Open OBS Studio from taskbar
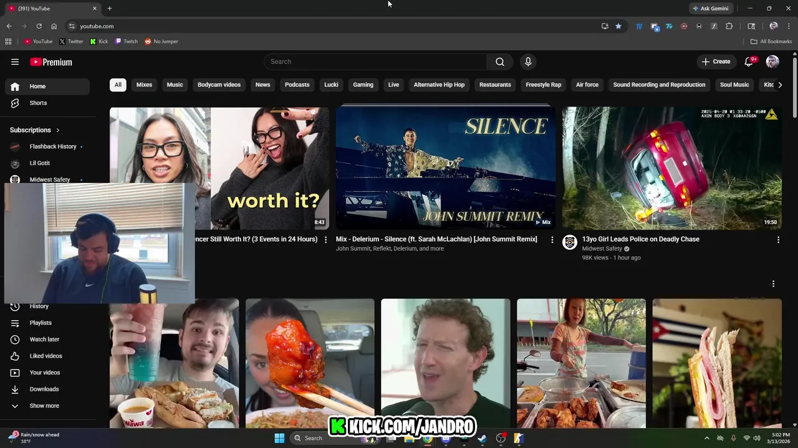This screenshot has height=448, width=798. click(x=501, y=438)
